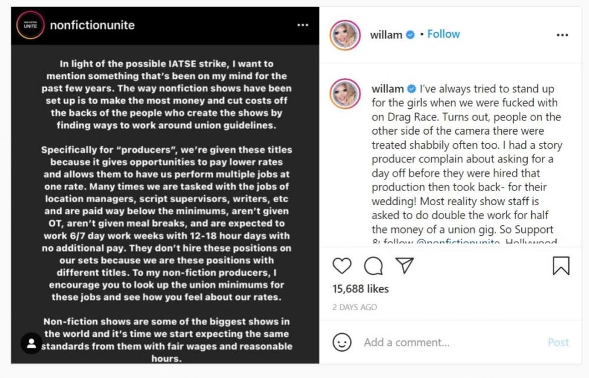Click three dots on nonfictionunite image header
Image resolution: width=589 pixels, height=378 pixels.
pos(303,25)
